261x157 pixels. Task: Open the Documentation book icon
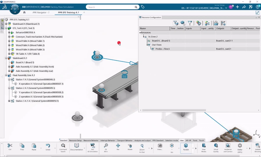[77, 145]
